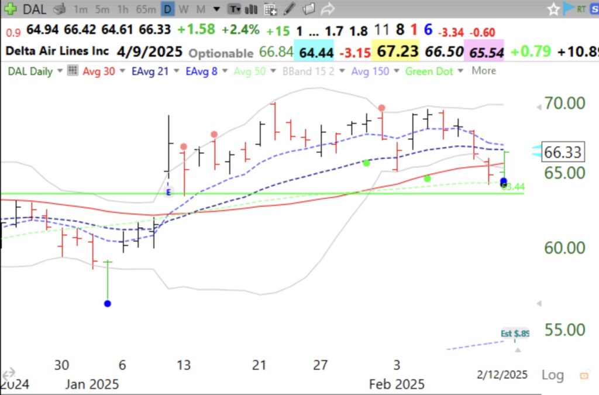This screenshot has height=395, width=599.
Task: Click the More indicators option
Action: pyautogui.click(x=484, y=71)
